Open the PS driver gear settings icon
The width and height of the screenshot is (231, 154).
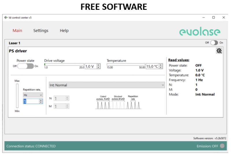[x=219, y=51]
